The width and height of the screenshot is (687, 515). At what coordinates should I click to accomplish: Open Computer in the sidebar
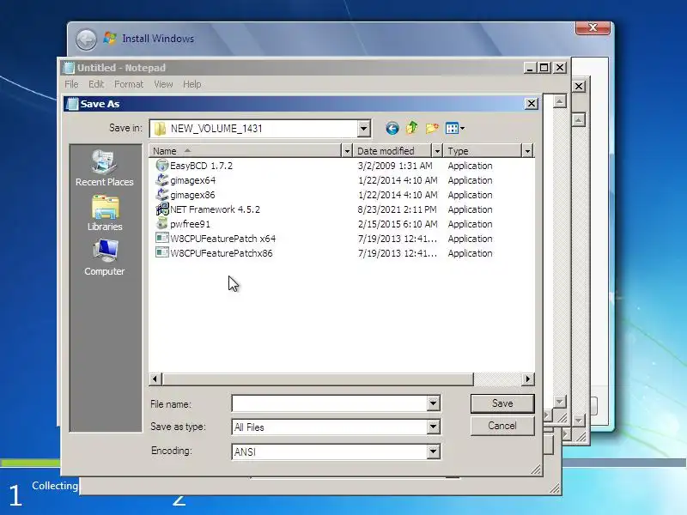click(105, 257)
